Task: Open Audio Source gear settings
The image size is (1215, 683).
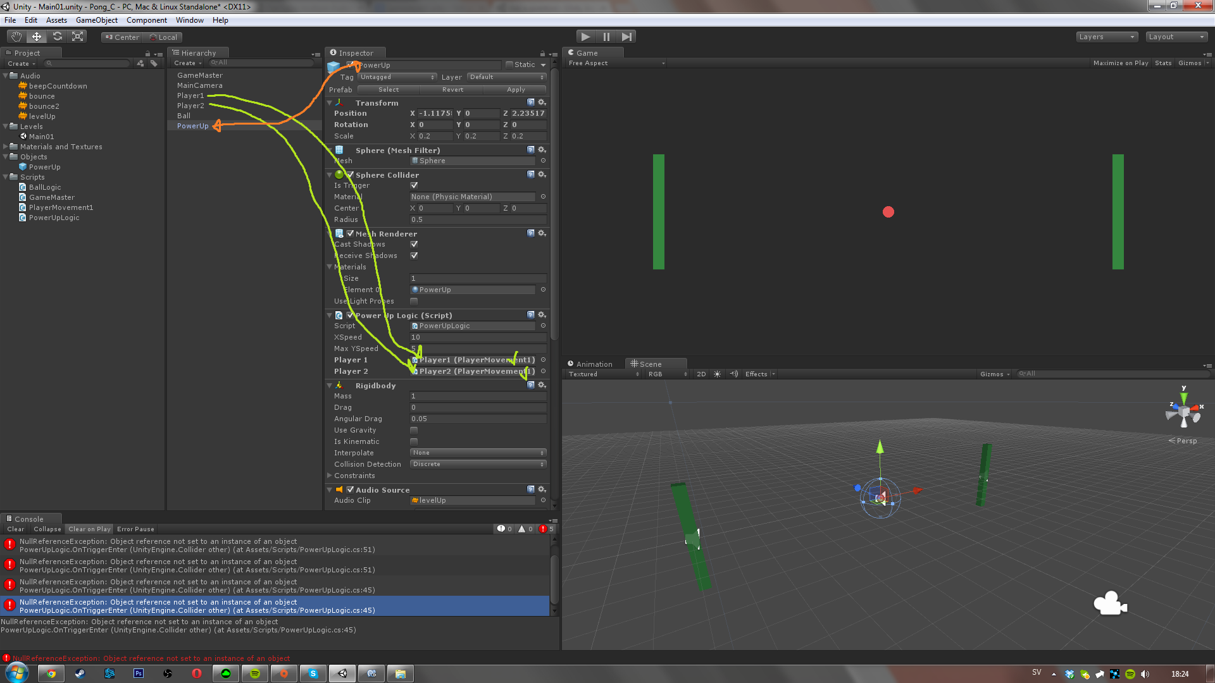Action: [x=542, y=489]
